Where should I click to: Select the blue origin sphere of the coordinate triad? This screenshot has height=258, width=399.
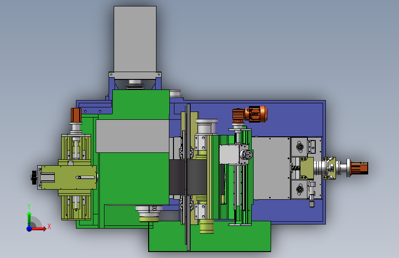[x=29, y=229]
